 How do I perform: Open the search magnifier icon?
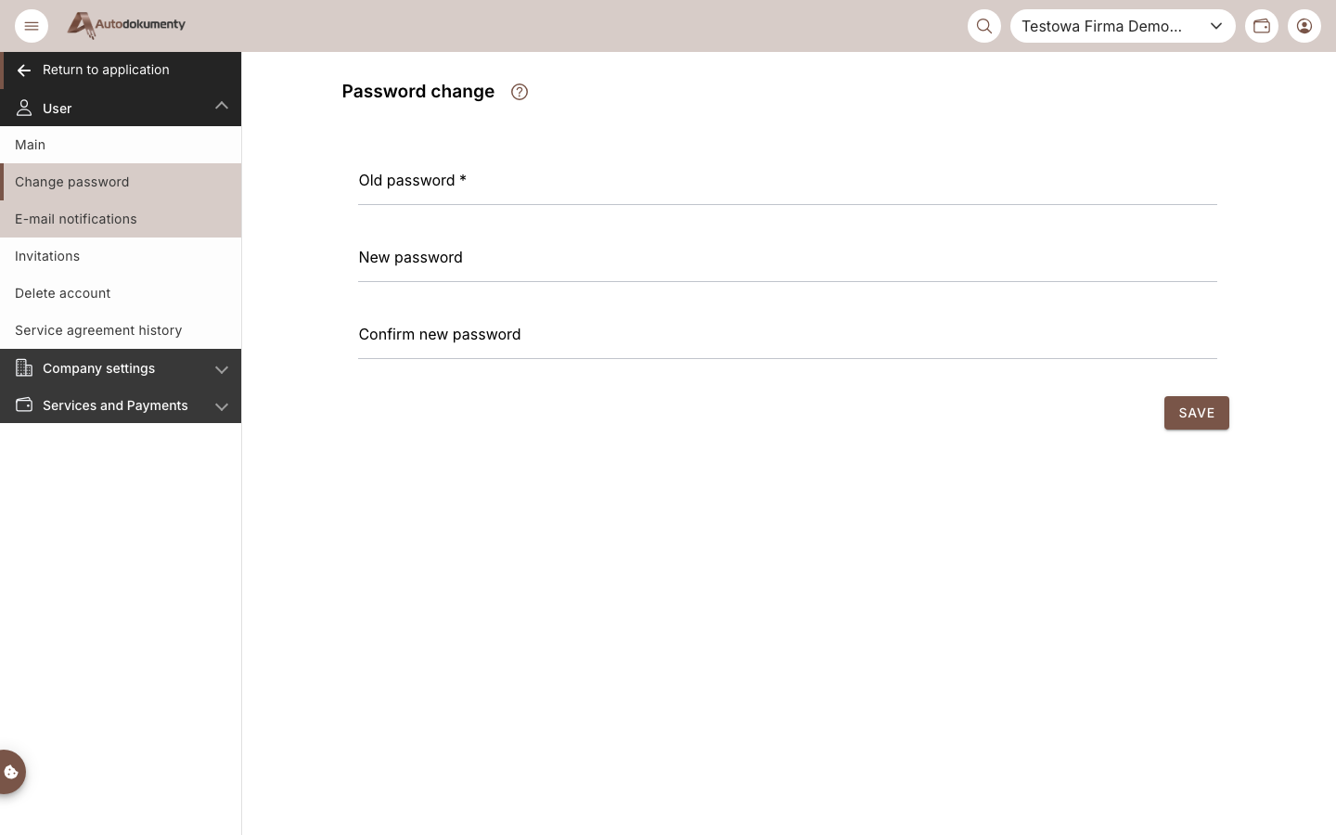[984, 26]
